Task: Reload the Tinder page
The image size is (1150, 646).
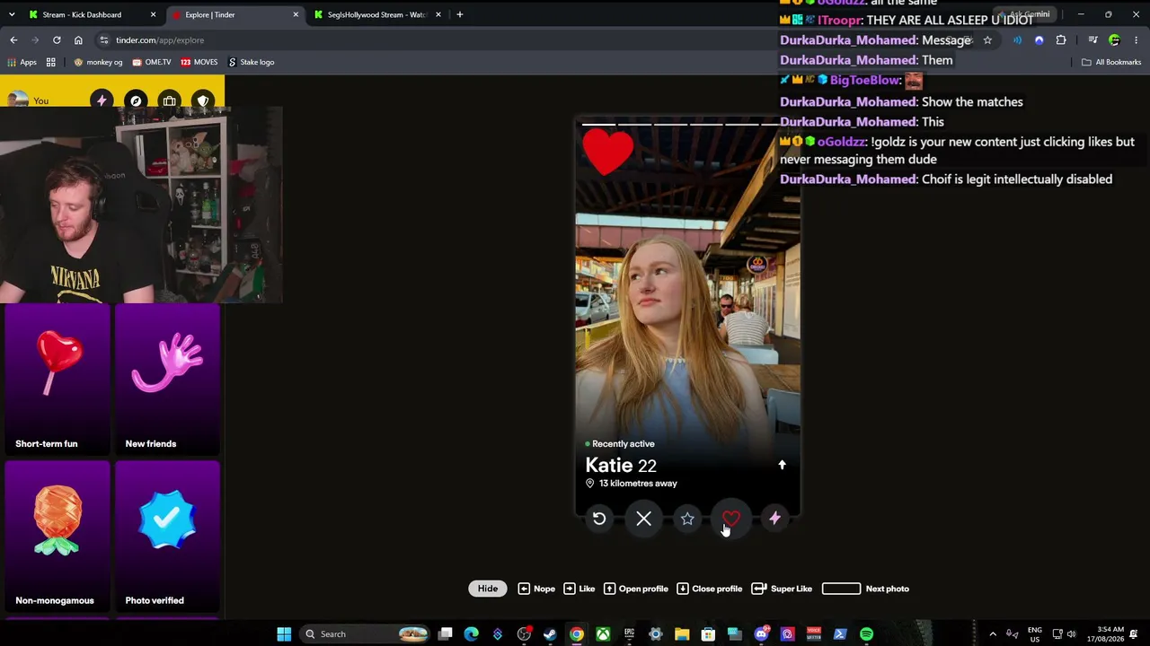Action: pyautogui.click(x=57, y=40)
